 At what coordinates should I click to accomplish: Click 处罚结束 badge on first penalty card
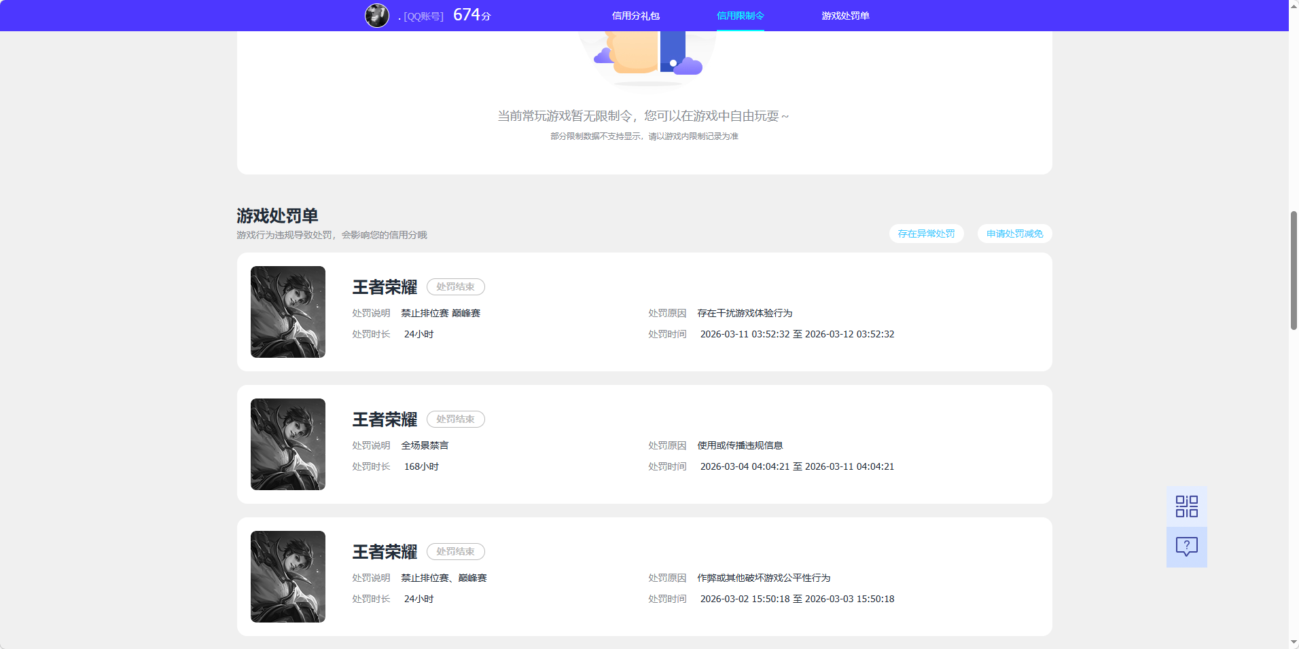pyautogui.click(x=455, y=286)
